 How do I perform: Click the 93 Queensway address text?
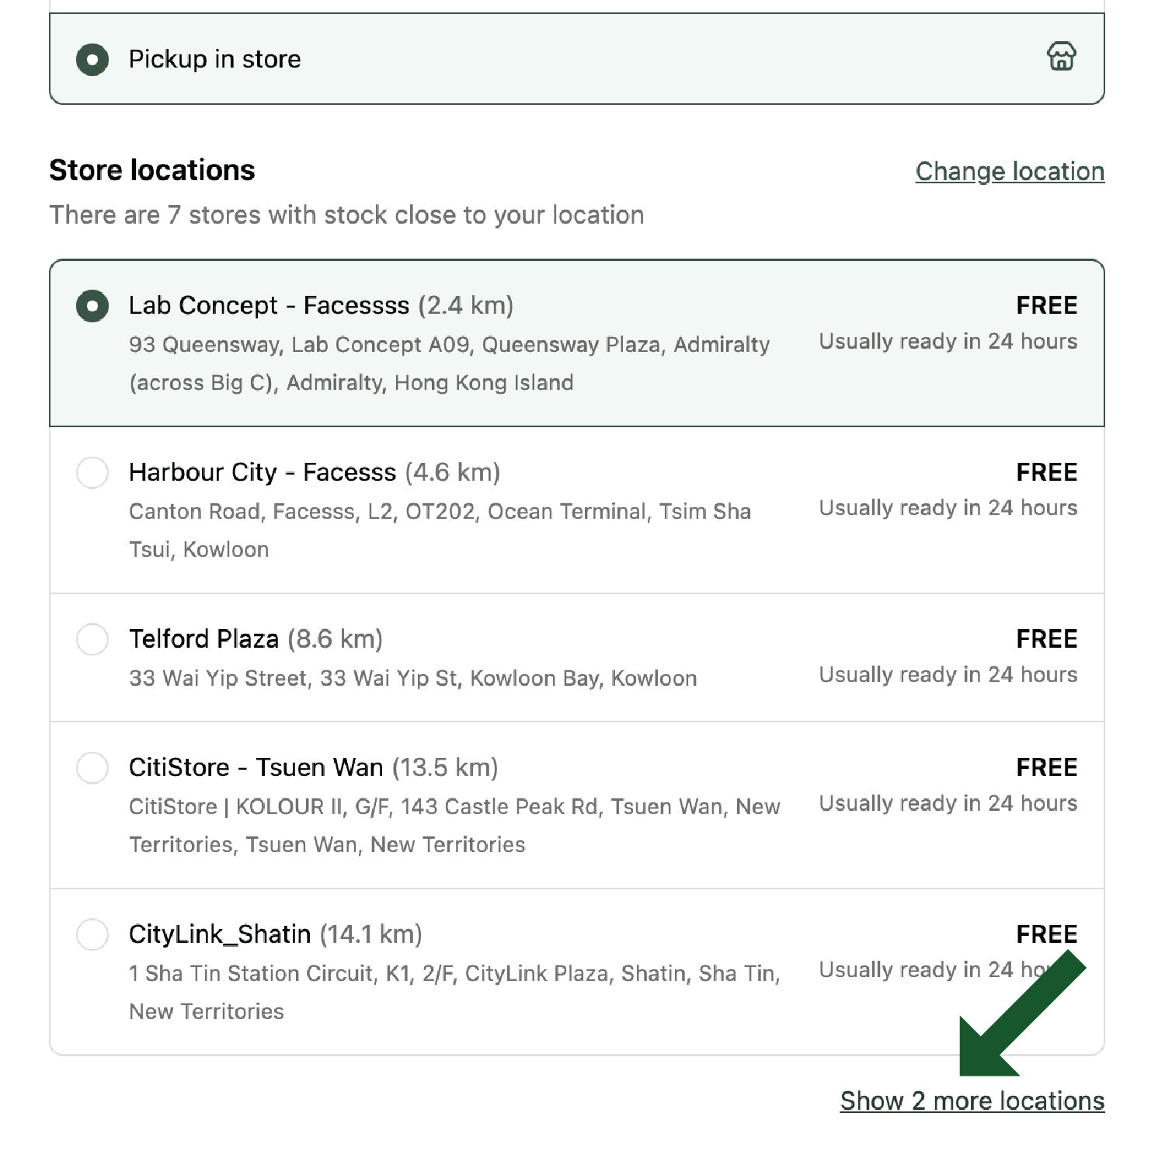450,363
